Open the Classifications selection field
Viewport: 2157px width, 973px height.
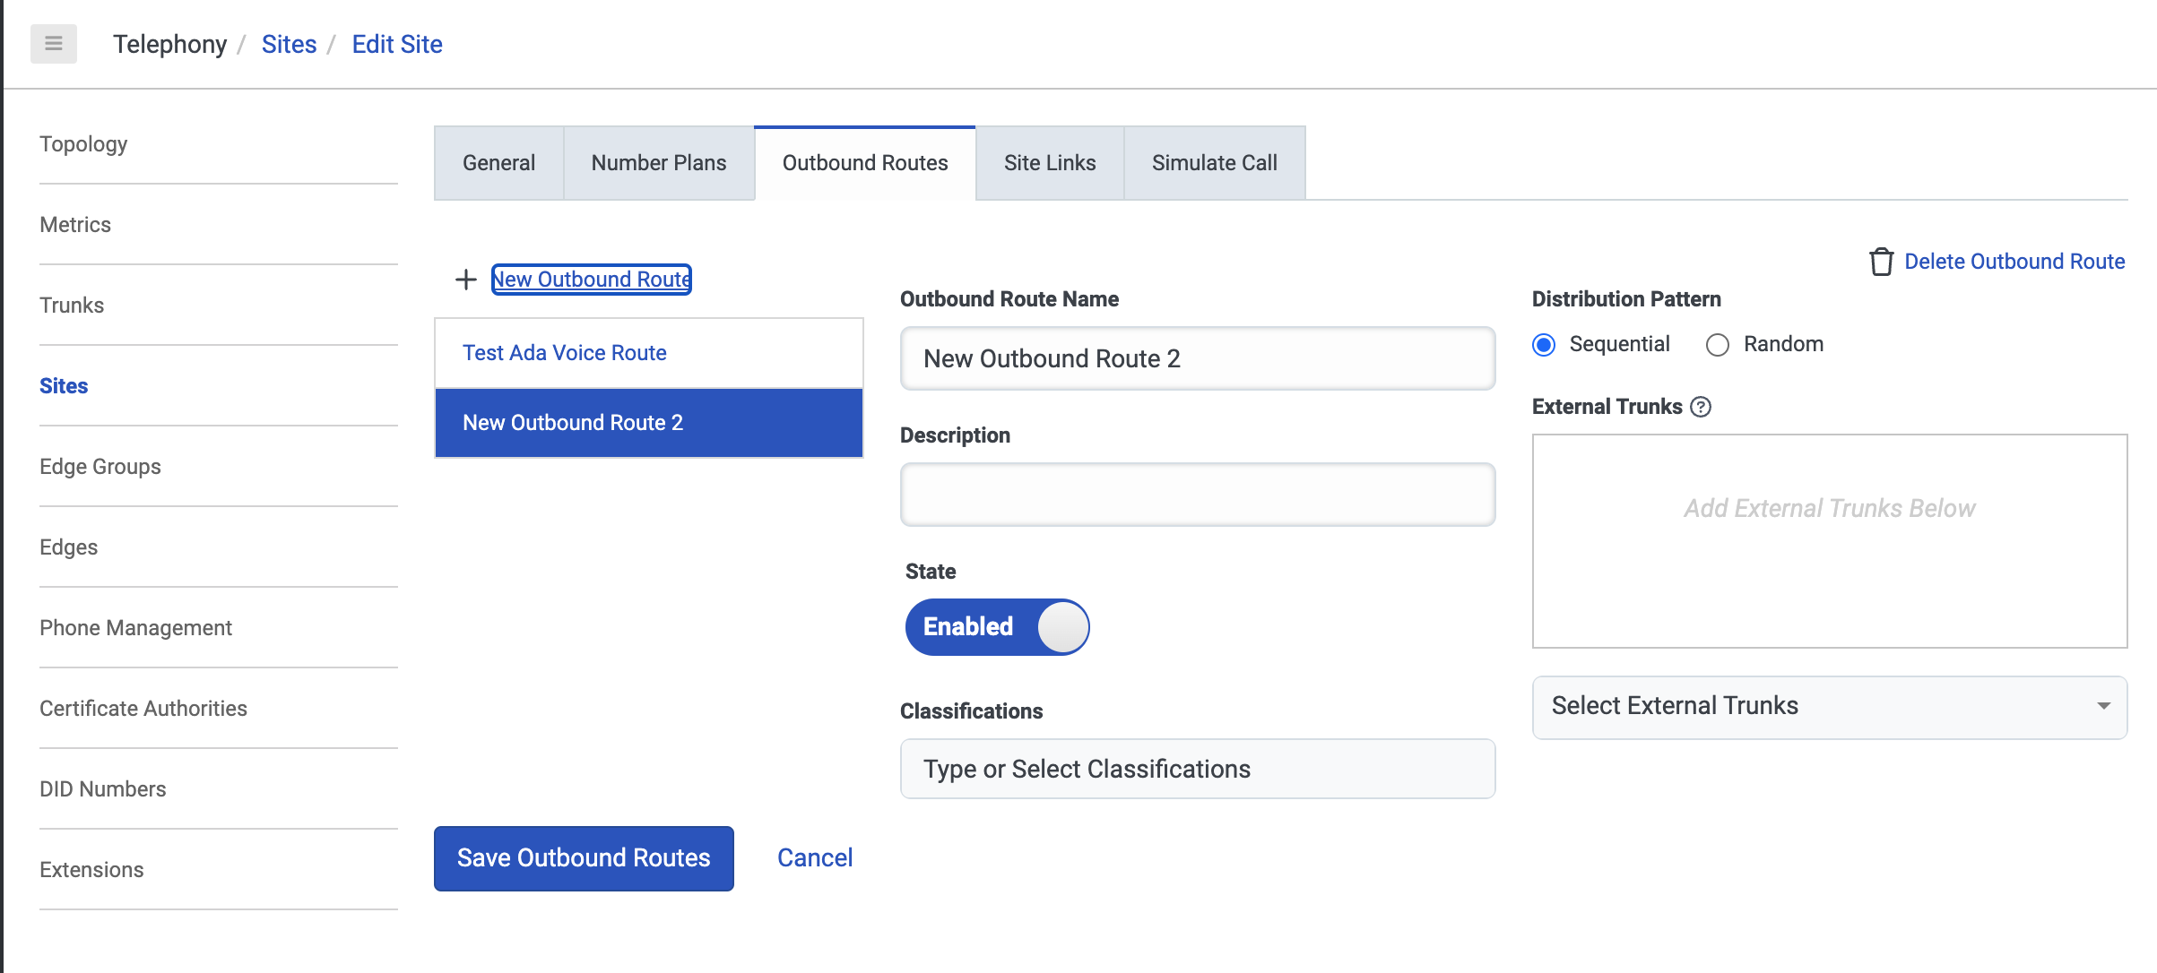pyautogui.click(x=1197, y=769)
